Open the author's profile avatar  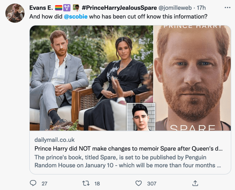(15, 13)
